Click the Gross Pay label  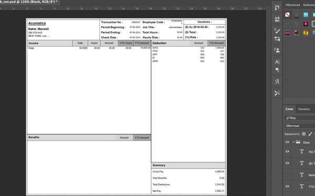(x=158, y=171)
